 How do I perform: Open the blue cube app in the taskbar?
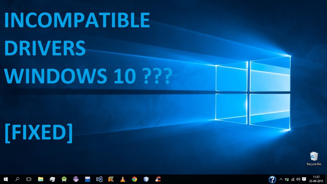pyautogui.click(x=146, y=179)
